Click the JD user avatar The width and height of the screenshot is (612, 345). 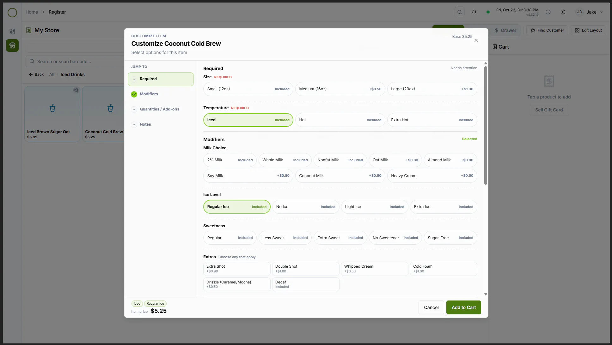(x=579, y=12)
